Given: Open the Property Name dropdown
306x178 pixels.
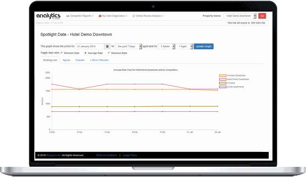Looking at the screenshot, I should (240, 16).
